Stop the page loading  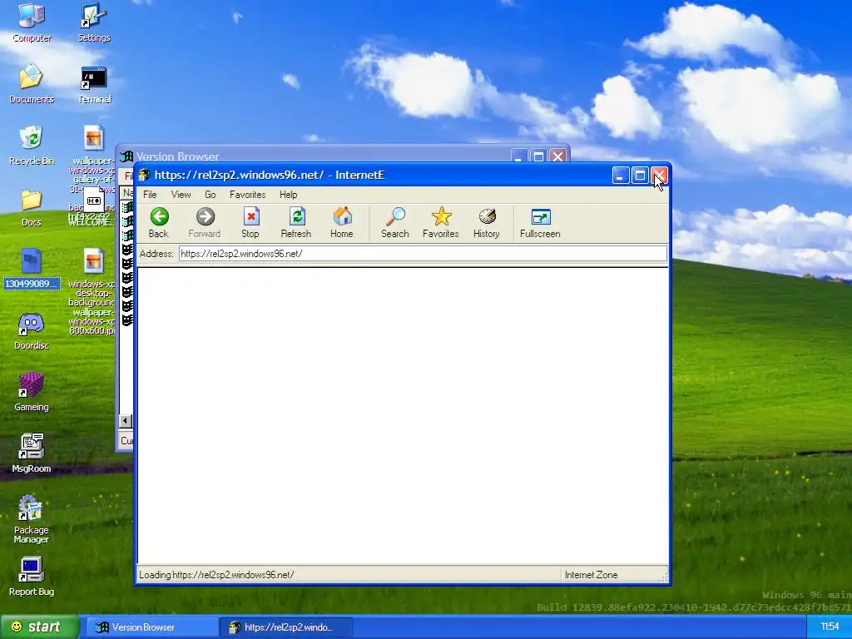tap(250, 223)
